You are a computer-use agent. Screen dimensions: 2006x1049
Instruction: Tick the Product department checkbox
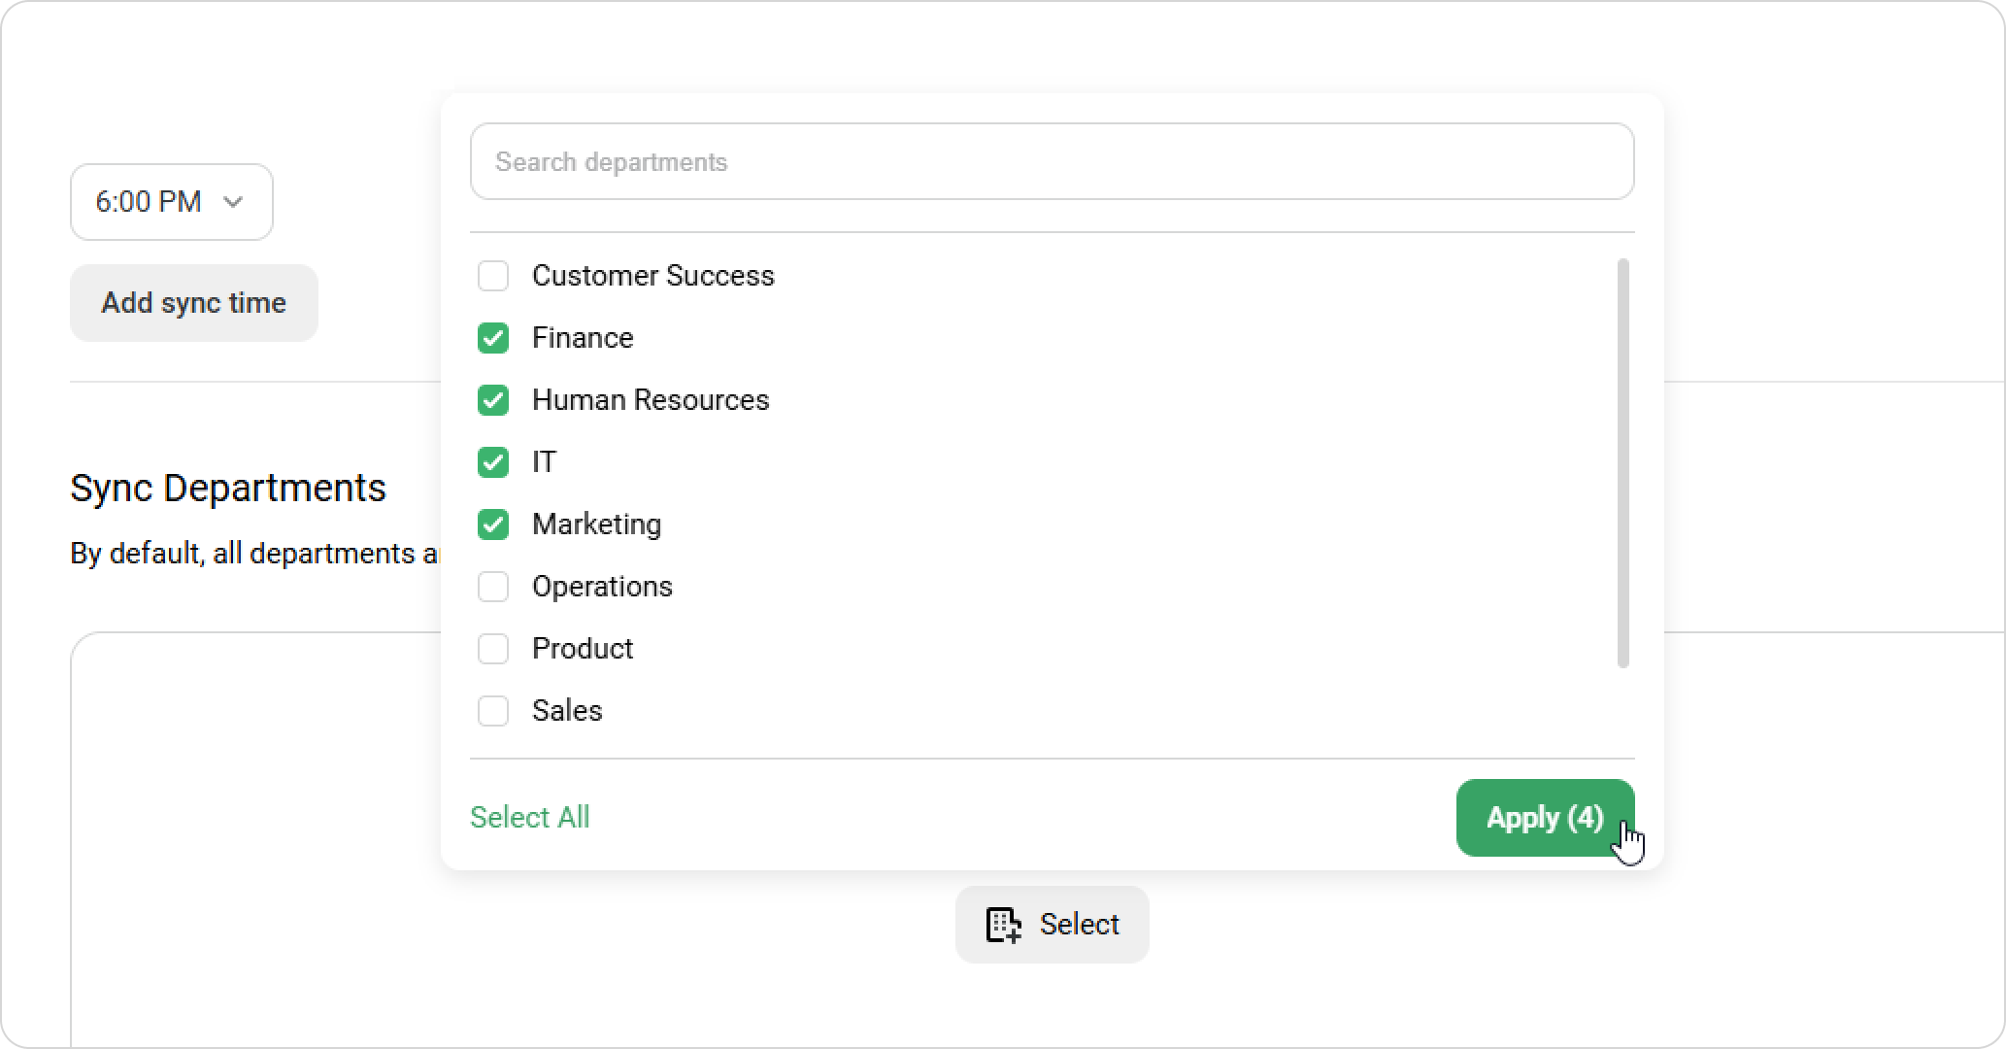pyautogui.click(x=493, y=649)
